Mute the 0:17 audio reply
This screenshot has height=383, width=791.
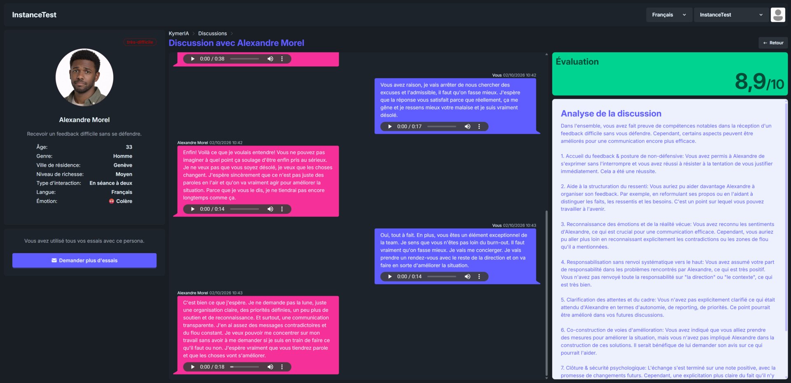[468, 127]
